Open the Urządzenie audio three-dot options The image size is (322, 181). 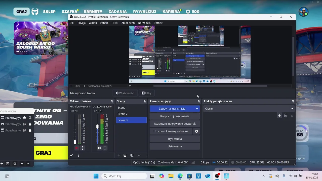(x=105, y=148)
